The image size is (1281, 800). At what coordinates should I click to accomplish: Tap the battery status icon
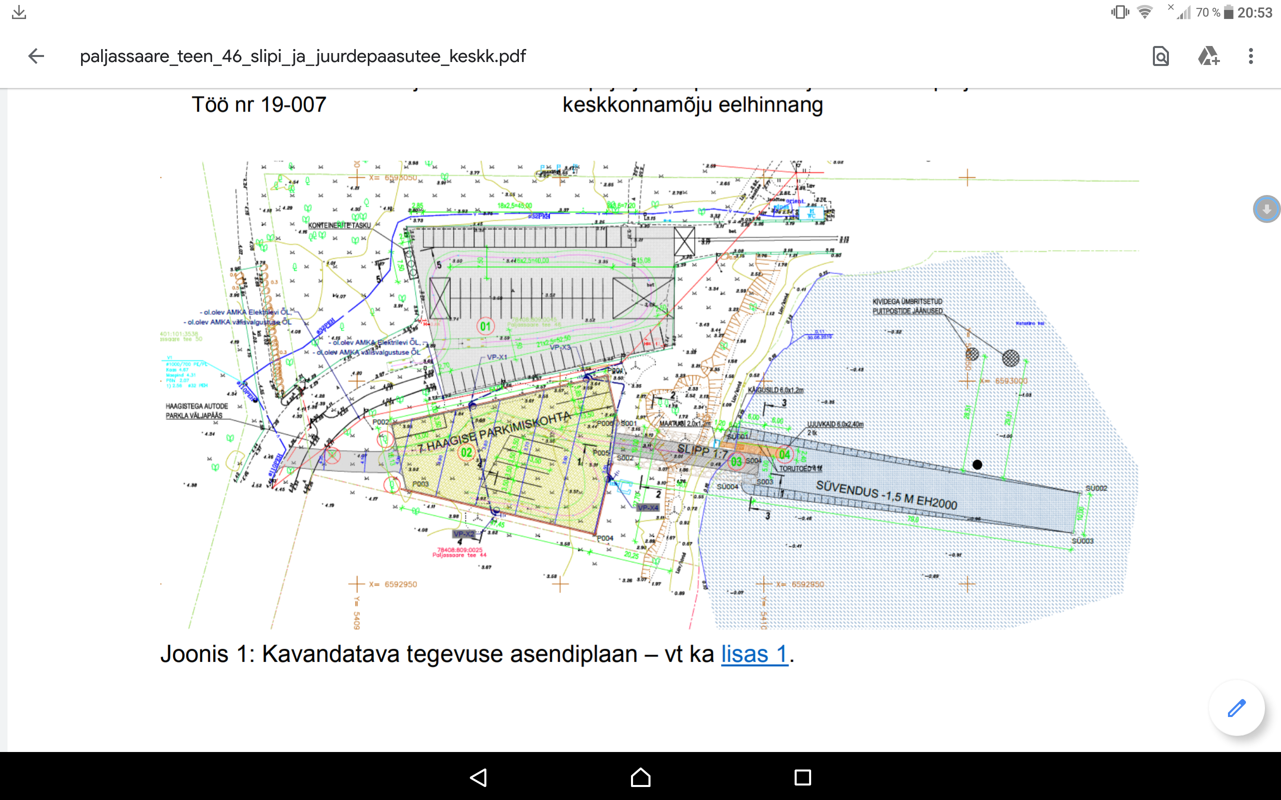coord(1228,12)
